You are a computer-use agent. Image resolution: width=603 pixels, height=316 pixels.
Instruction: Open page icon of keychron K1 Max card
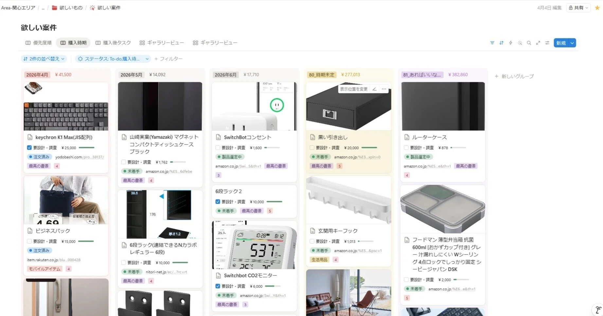30,137
